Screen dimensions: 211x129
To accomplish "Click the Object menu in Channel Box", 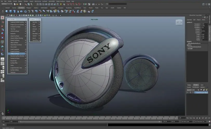I will 199,20.
